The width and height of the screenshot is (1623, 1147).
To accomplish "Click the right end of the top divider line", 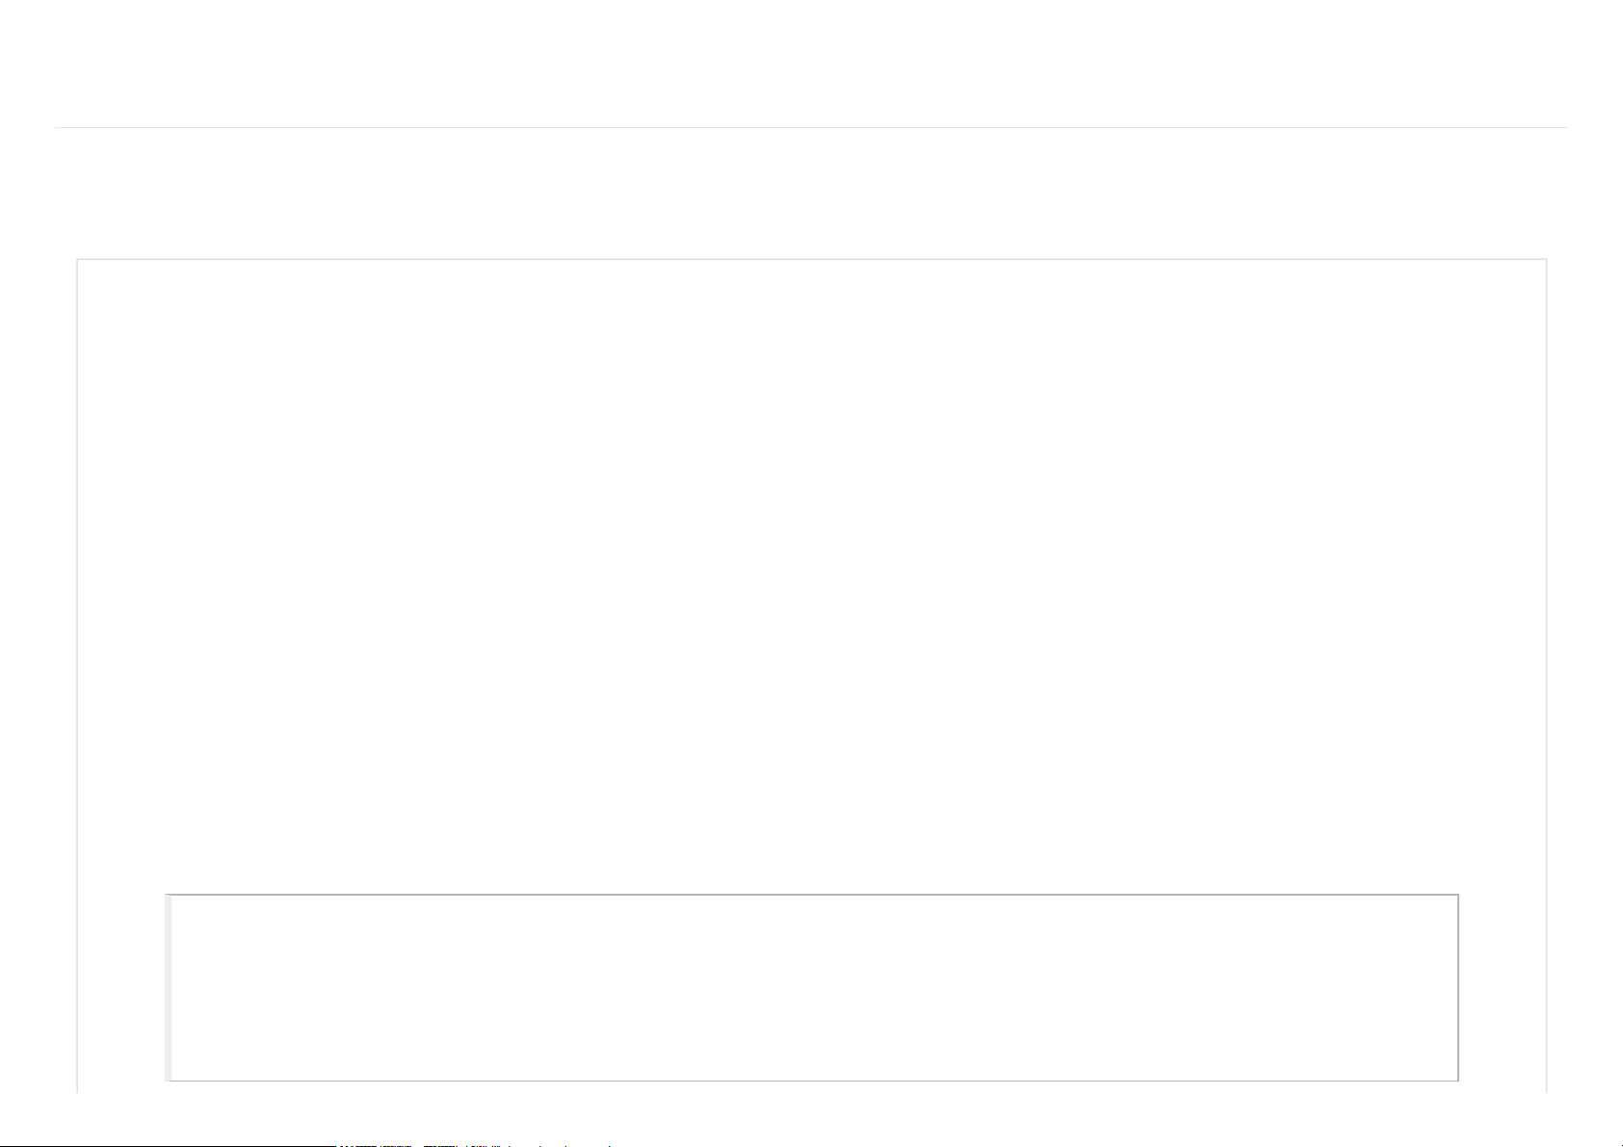I will [x=1565, y=127].
